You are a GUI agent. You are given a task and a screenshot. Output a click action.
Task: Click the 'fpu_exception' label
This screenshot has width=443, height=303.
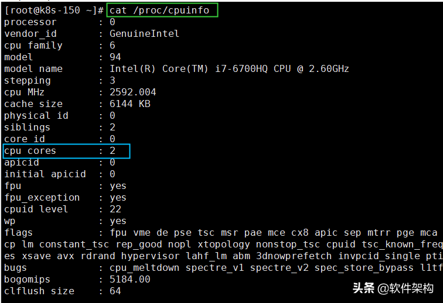pos(42,198)
